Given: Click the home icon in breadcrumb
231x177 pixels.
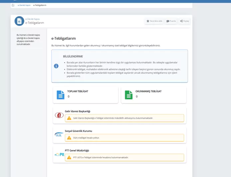Looking at the screenshot, I should (13, 5).
